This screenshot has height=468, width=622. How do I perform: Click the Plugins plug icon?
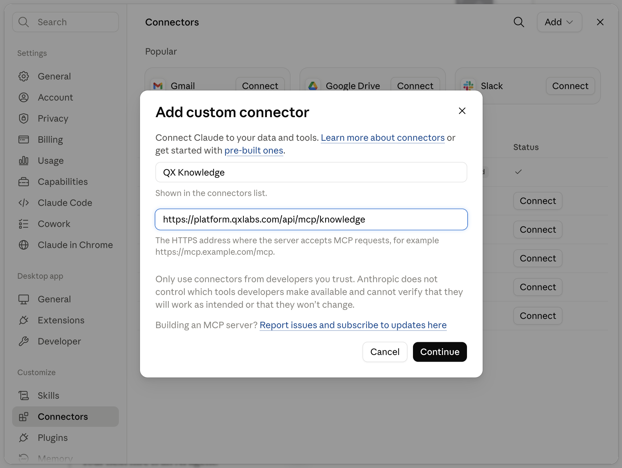(x=24, y=438)
